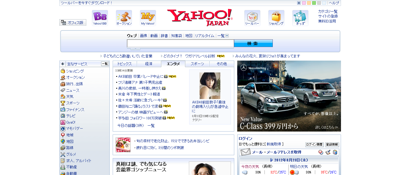Click the 一覧 button in services header
The width and height of the screenshot is (400, 175).
(x=105, y=64)
